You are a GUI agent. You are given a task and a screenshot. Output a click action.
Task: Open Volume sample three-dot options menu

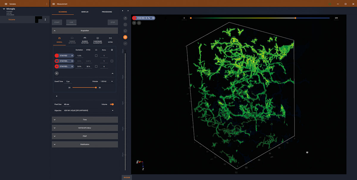45,20
